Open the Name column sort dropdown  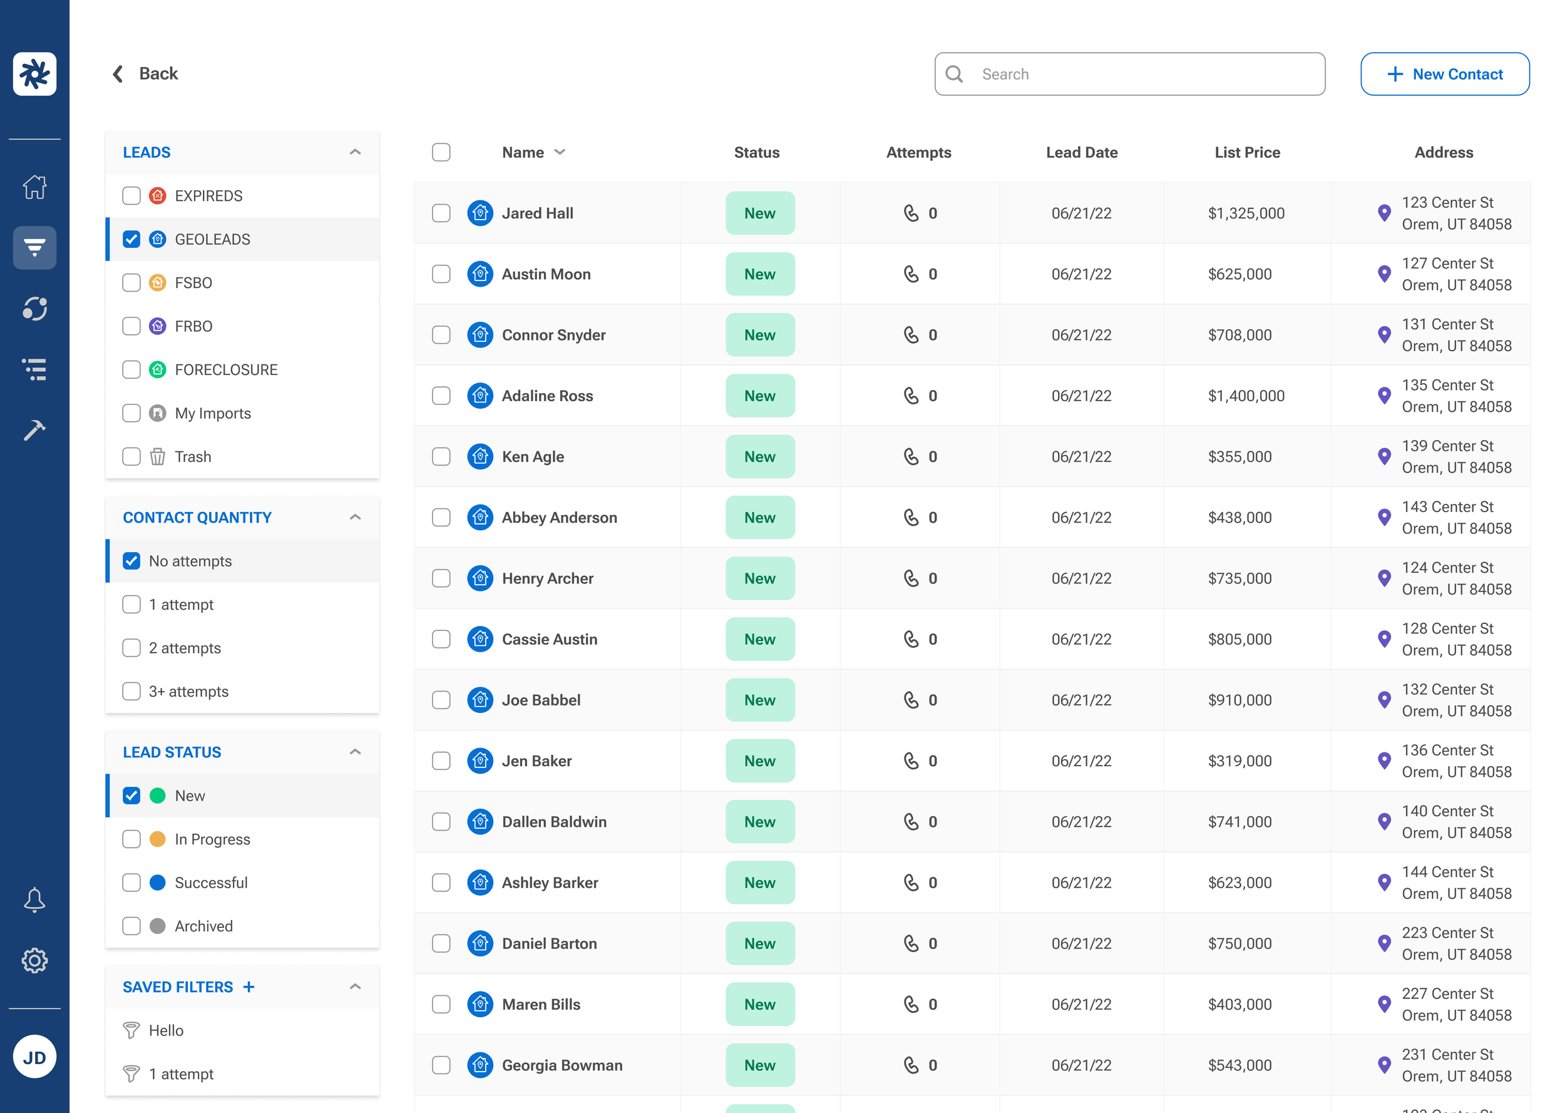[x=560, y=152]
